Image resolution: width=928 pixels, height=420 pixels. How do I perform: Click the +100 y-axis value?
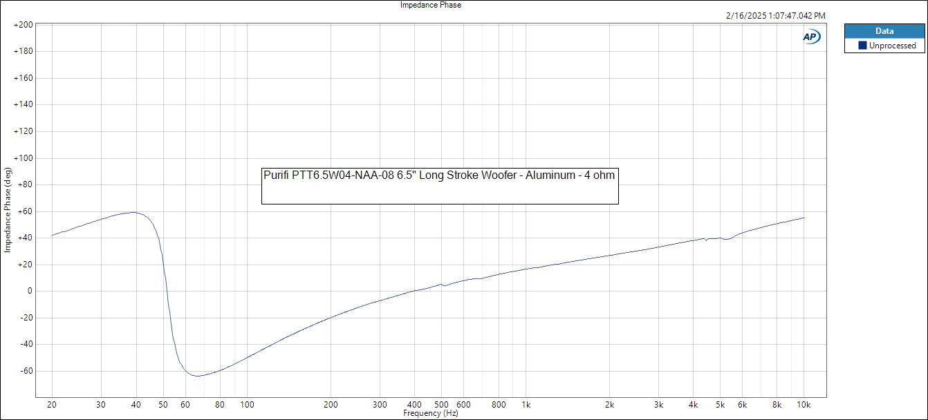(23, 158)
